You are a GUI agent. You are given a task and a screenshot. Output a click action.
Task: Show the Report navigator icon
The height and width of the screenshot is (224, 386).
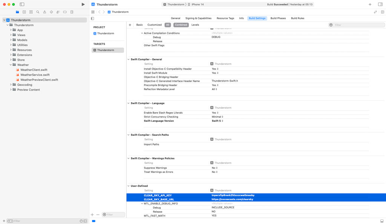72,12
